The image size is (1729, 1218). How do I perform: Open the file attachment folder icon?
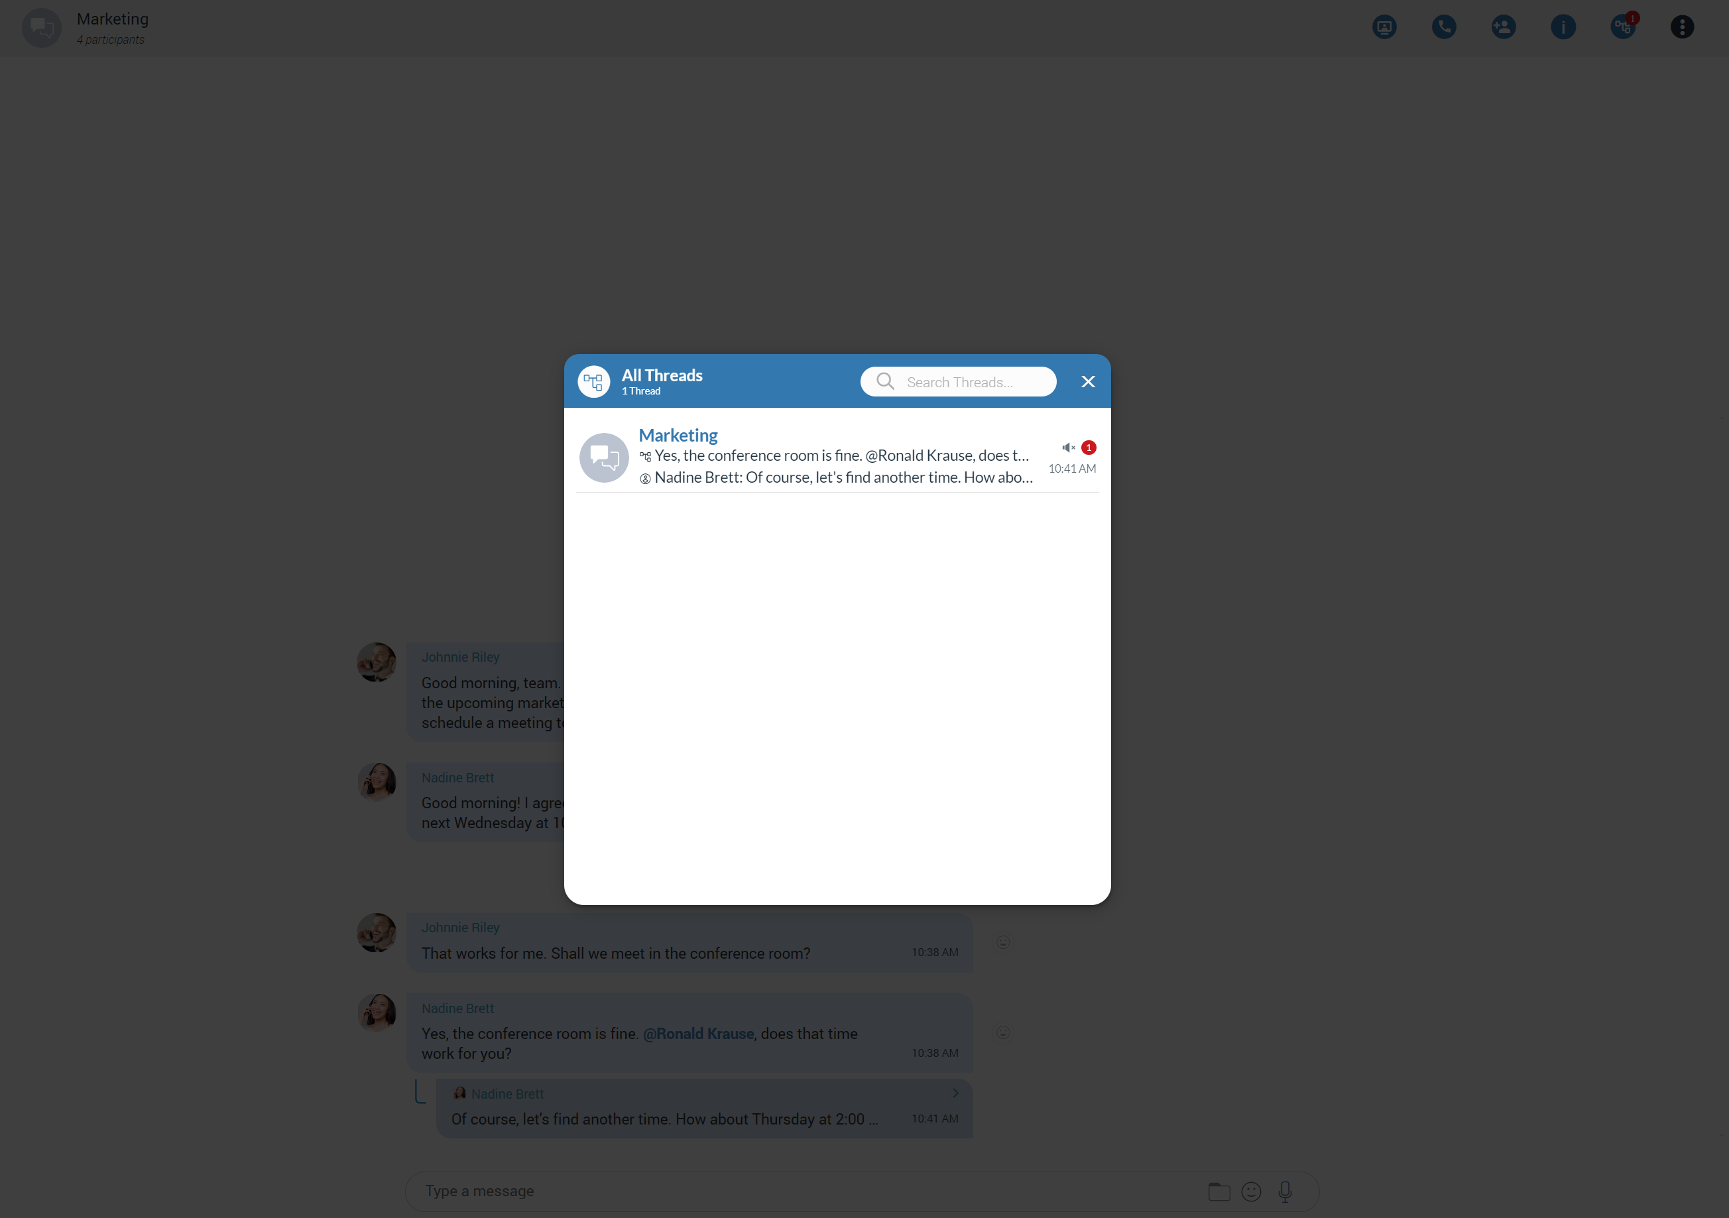1219,1191
